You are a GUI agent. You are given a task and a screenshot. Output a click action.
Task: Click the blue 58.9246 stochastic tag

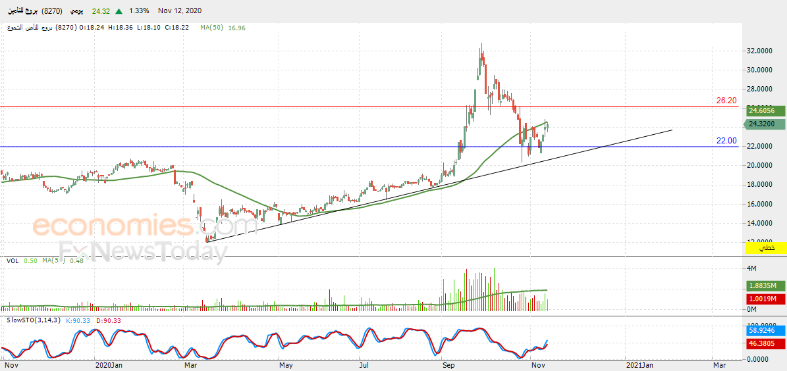(766, 331)
